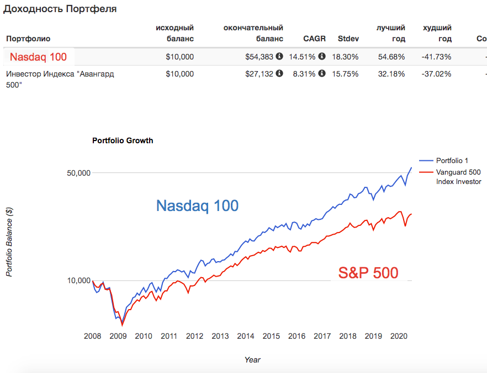Viewport: 487px width, 373px height.
Task: Toggle Vanguard 500 Index Investor legend label
Action: click(458, 177)
